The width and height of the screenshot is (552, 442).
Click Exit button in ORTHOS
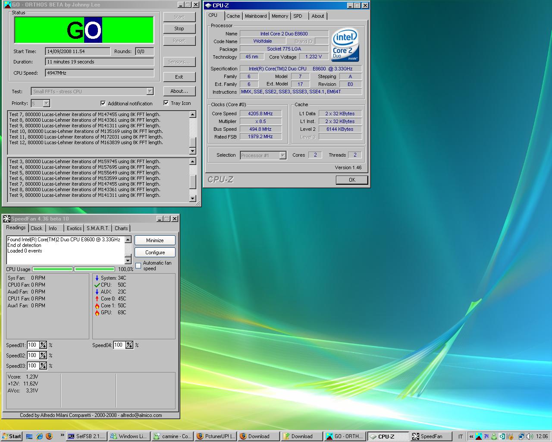pos(179,77)
